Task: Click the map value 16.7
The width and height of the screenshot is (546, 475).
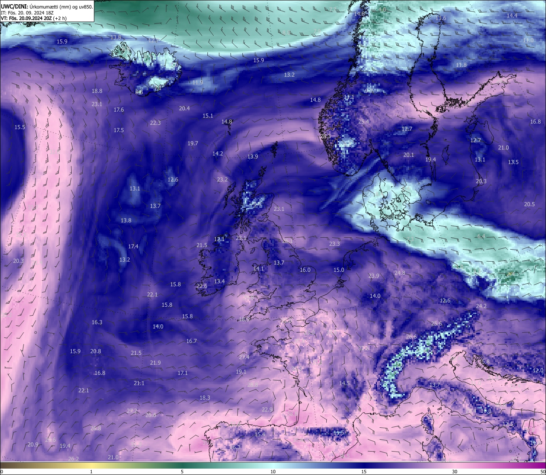Action: pyautogui.click(x=192, y=341)
